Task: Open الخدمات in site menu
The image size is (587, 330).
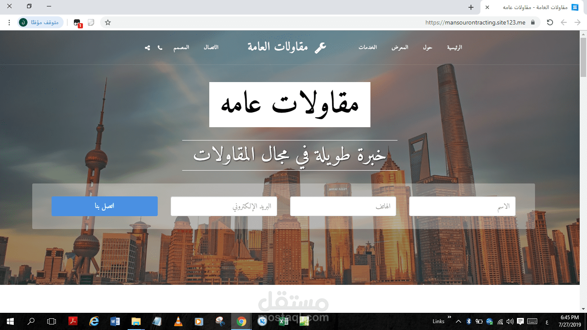Action: pos(368,47)
